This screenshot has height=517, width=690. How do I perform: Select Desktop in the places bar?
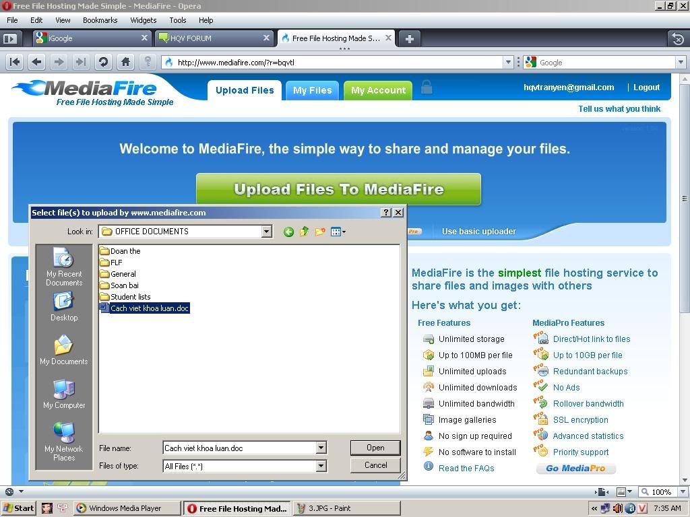64,307
